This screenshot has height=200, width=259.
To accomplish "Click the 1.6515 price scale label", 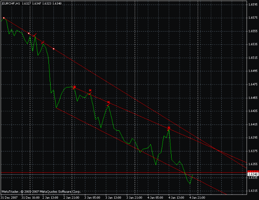I will tap(253, 58).
